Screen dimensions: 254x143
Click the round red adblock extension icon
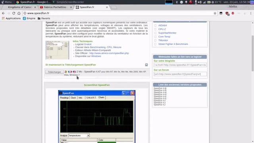[233, 13]
